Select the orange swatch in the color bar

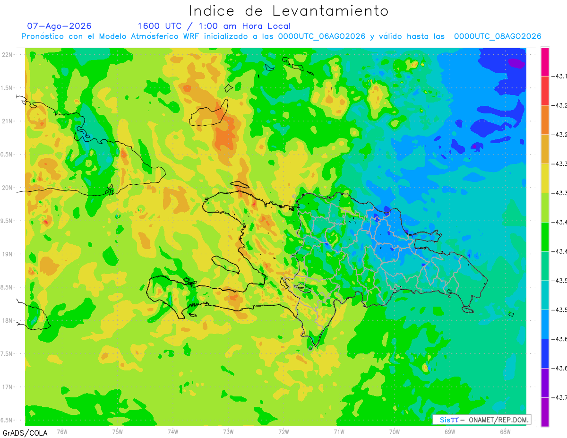(x=545, y=120)
